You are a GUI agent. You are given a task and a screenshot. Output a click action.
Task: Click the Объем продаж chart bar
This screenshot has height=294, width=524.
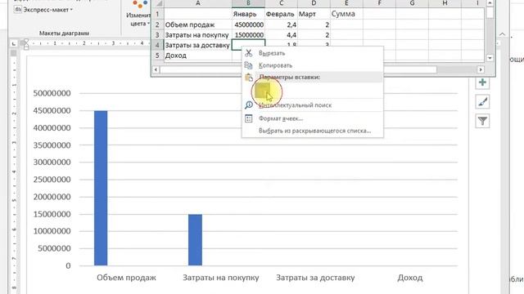101,188
